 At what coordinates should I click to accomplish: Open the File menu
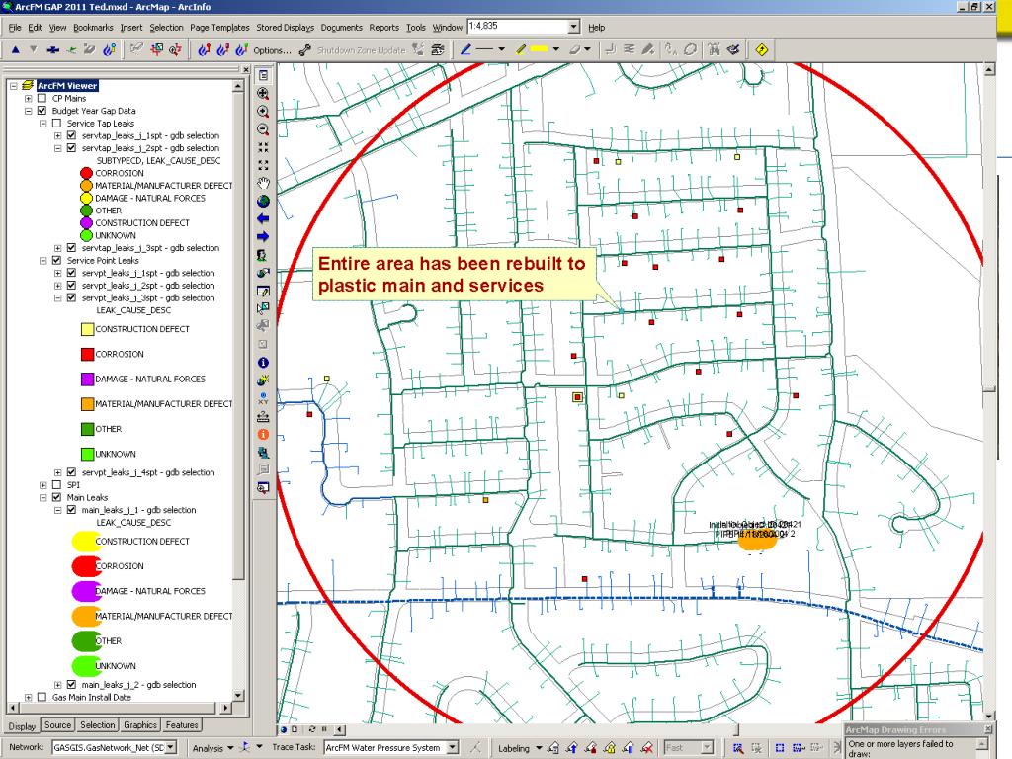pos(15,27)
